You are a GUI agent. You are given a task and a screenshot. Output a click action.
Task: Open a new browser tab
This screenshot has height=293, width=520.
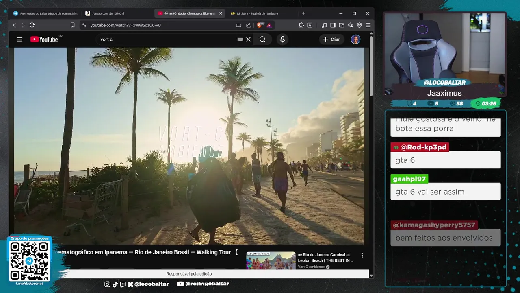303,13
